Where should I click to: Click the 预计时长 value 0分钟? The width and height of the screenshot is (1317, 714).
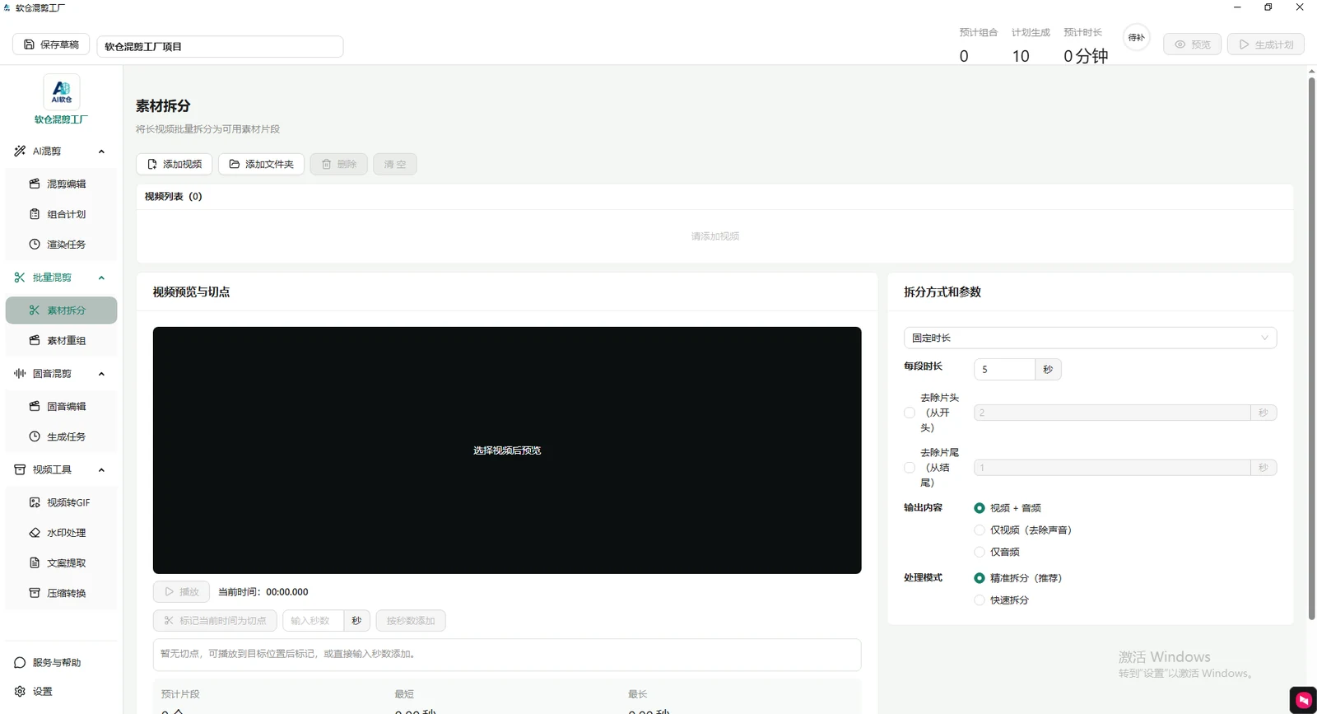[x=1086, y=56]
